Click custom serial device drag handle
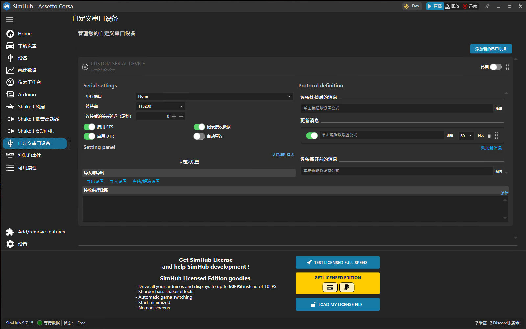Screen dimensions: 526x329 pos(507,67)
